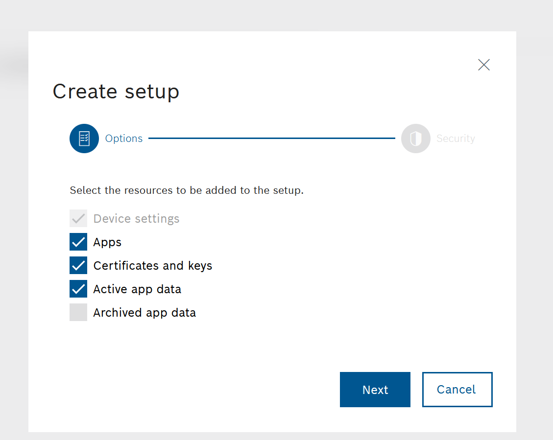The width and height of the screenshot is (553, 440).
Task: Click the Device settings label
Action: tap(137, 219)
